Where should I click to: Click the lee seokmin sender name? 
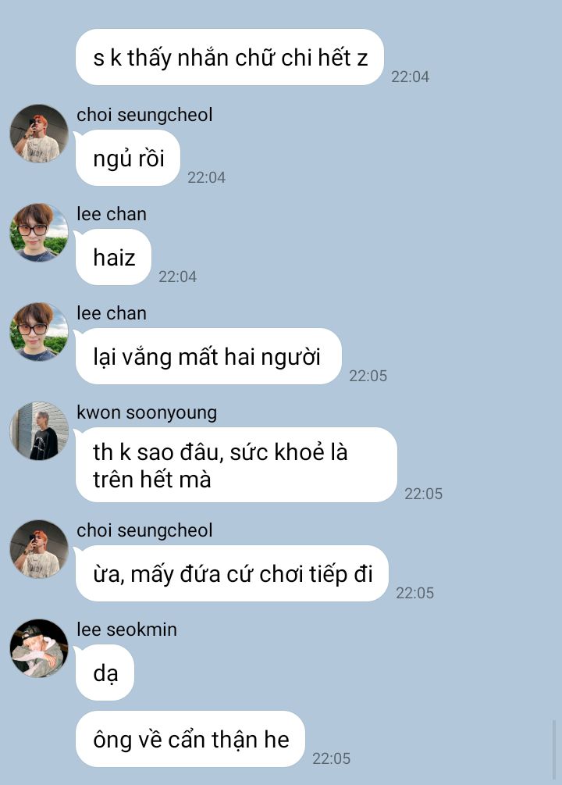126,630
